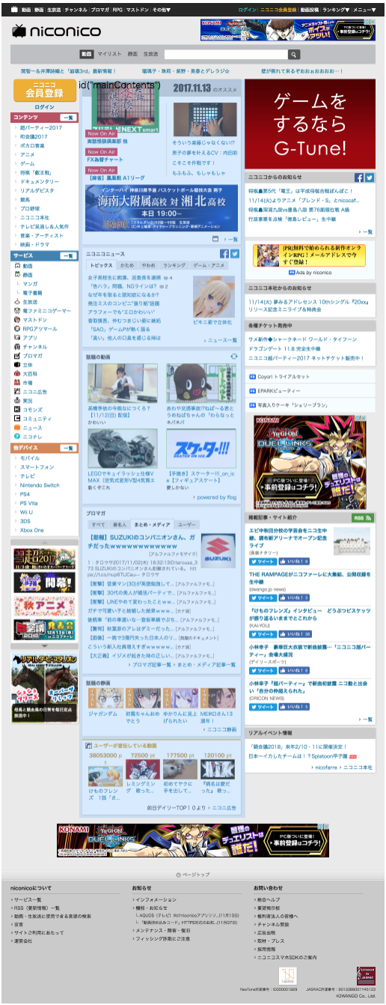Switch news to ゲーム・アニメ tab
Image resolution: width=386 pixels, height=1005 pixels.
(x=208, y=265)
